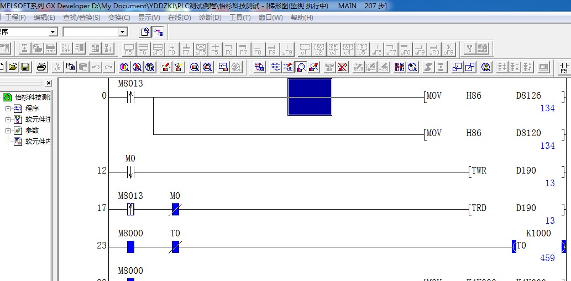Open the 工程(F) menu

pos(15,18)
